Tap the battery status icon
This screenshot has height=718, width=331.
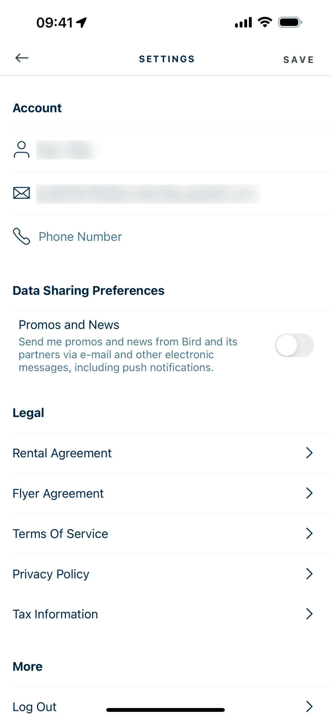tap(290, 22)
